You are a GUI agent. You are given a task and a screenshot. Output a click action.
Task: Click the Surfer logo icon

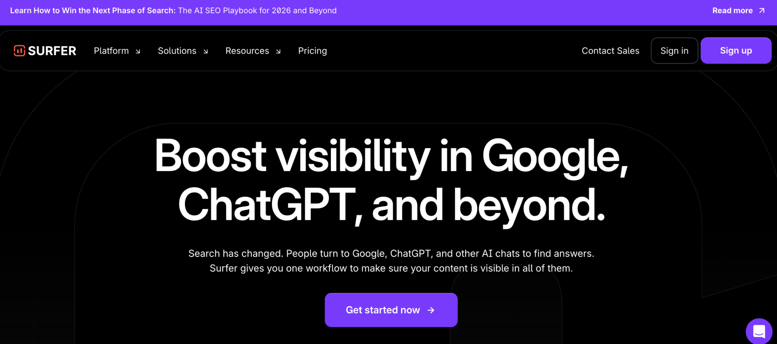tap(19, 51)
